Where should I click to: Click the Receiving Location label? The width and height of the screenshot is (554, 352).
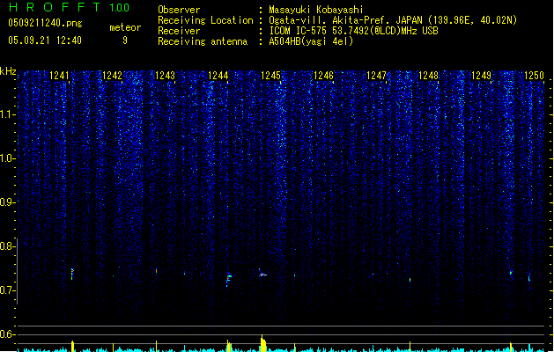tap(205, 20)
